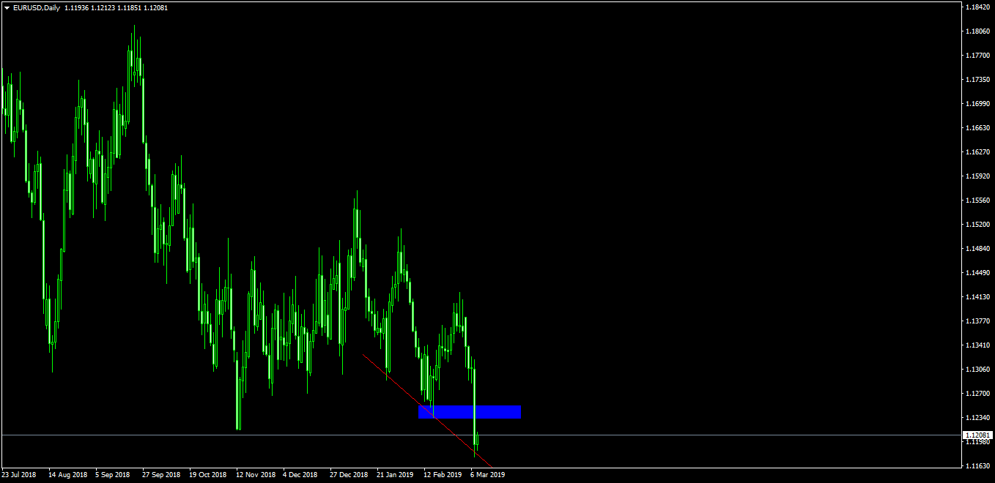995x483 pixels.
Task: Click the 1.13060 price axis label
Action: point(979,369)
